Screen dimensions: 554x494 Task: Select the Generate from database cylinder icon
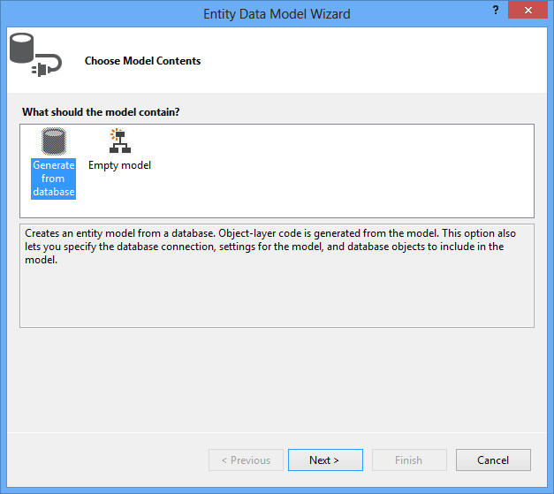pos(54,141)
